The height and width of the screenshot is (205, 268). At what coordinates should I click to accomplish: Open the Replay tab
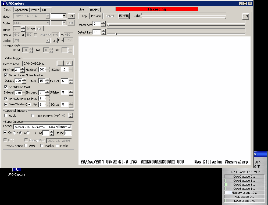point(94,10)
